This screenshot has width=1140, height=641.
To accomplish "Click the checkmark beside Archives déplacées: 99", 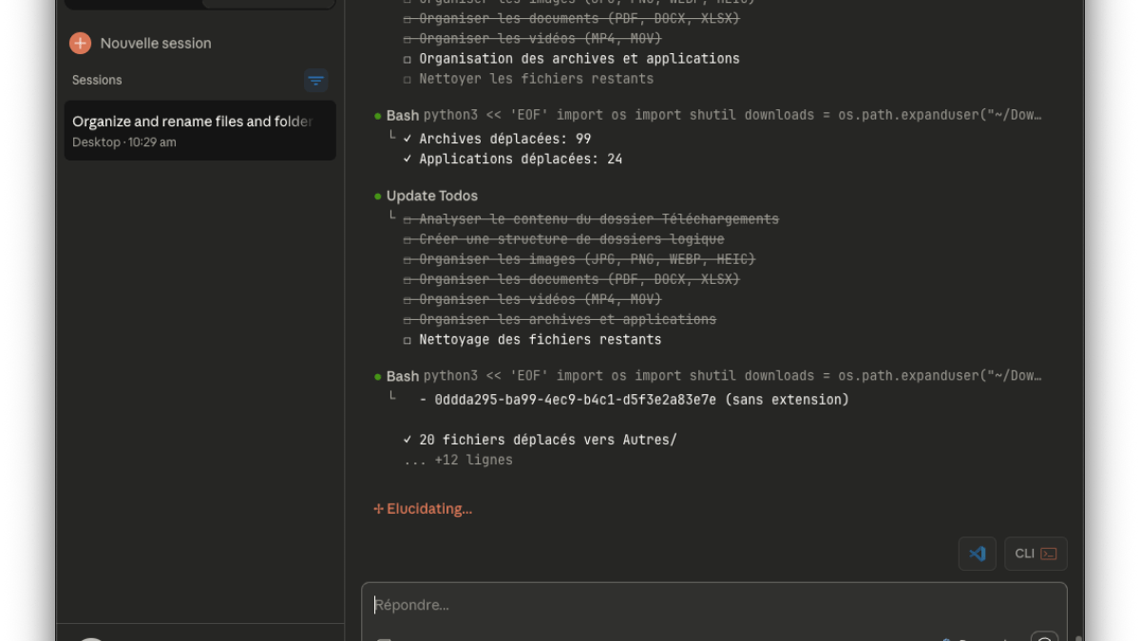I will click(x=408, y=139).
